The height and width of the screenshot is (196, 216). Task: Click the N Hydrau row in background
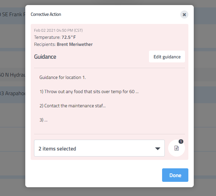coord(12,75)
